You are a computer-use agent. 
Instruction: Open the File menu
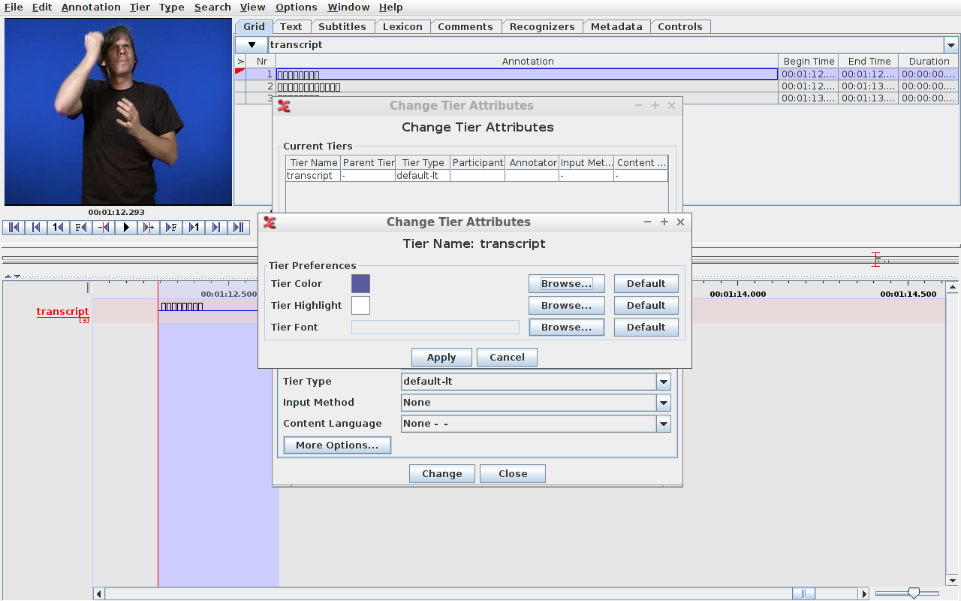(14, 8)
